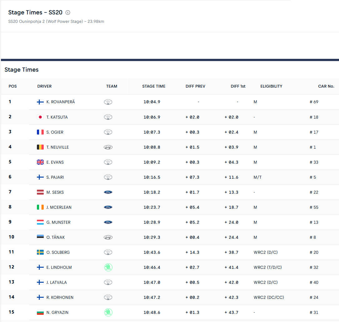Click the Škoda logo in Gryazin's row

click(x=108, y=313)
